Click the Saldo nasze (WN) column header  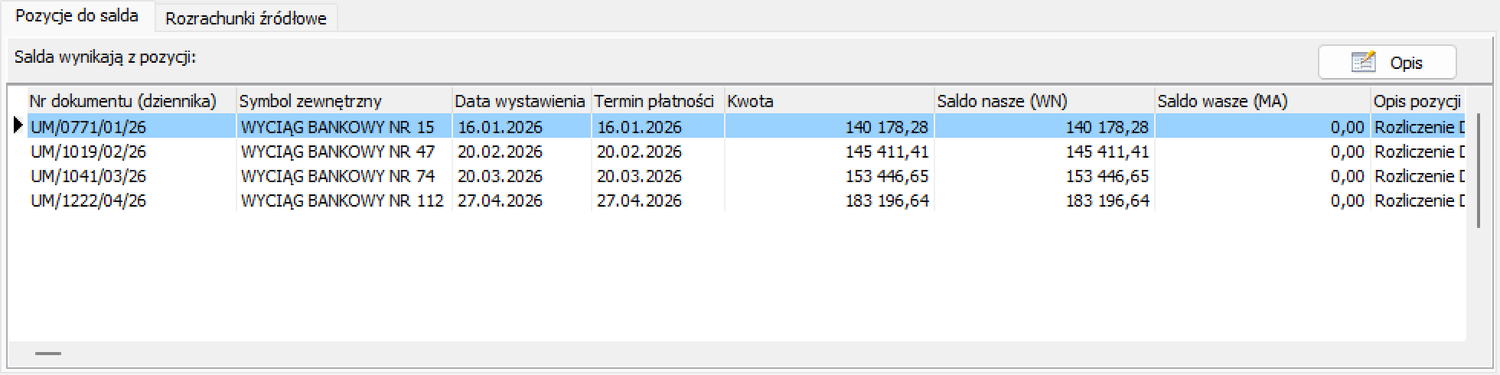click(x=1045, y=101)
